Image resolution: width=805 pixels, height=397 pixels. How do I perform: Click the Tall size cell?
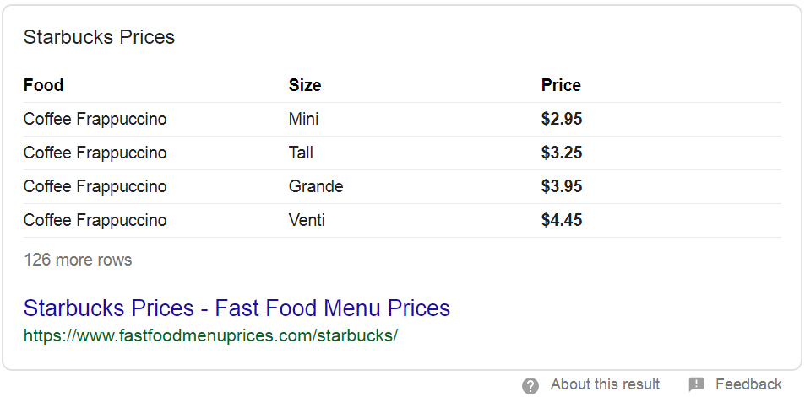click(x=301, y=153)
